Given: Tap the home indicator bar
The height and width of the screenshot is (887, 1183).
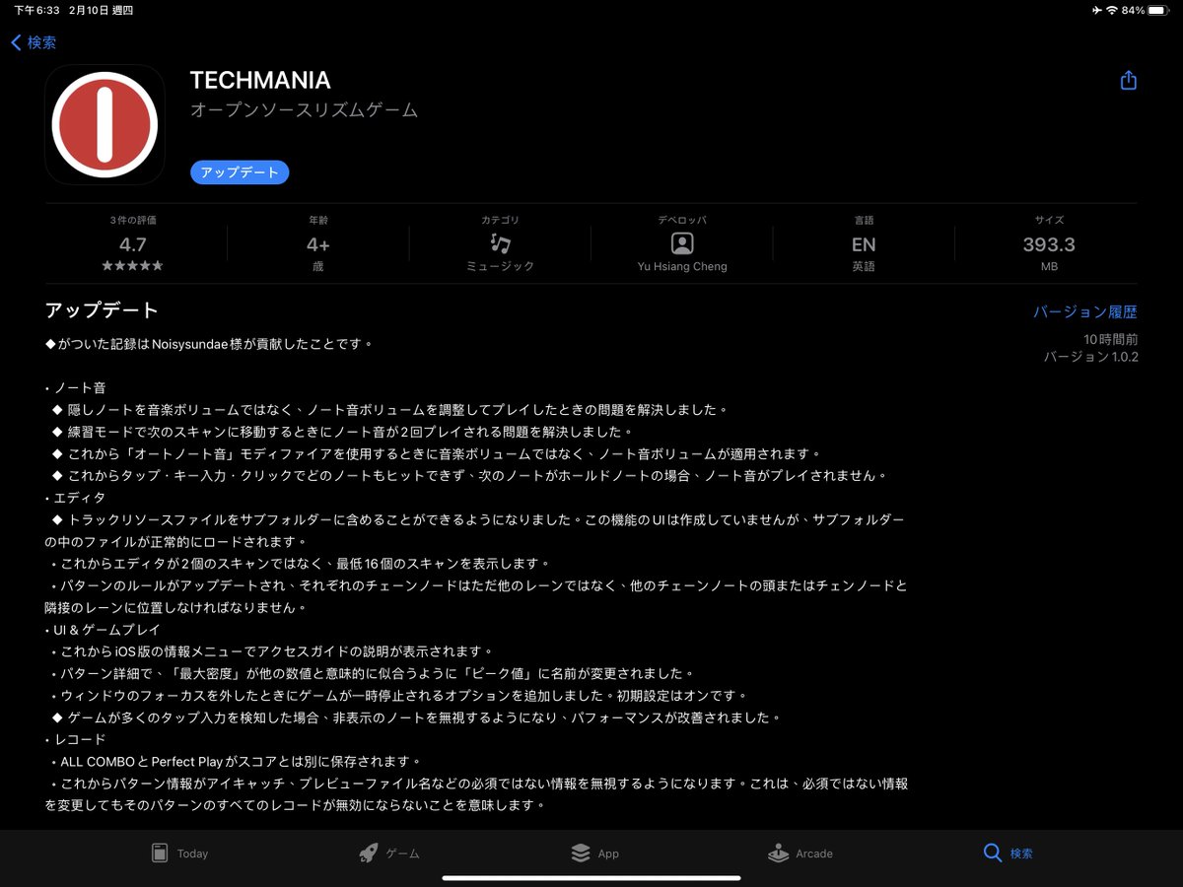Looking at the screenshot, I should point(591,877).
